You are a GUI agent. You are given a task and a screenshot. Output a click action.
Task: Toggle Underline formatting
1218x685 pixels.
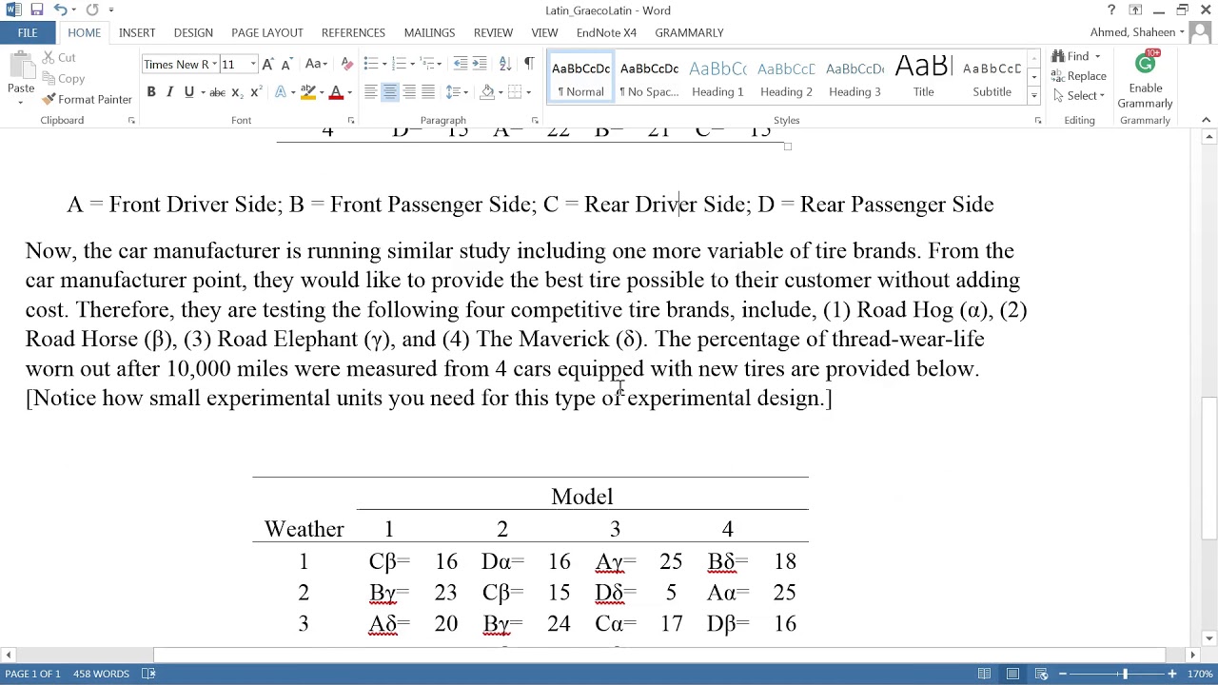(188, 92)
